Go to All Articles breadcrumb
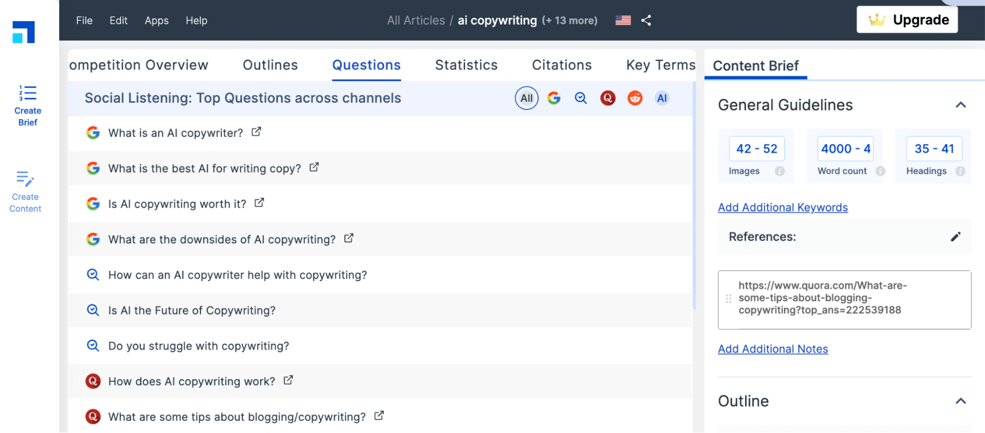 point(416,21)
